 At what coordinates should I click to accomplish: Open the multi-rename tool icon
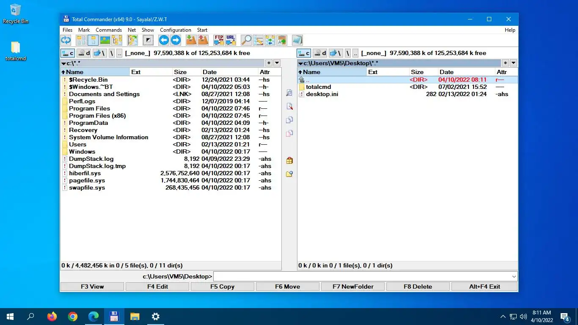coord(258,40)
